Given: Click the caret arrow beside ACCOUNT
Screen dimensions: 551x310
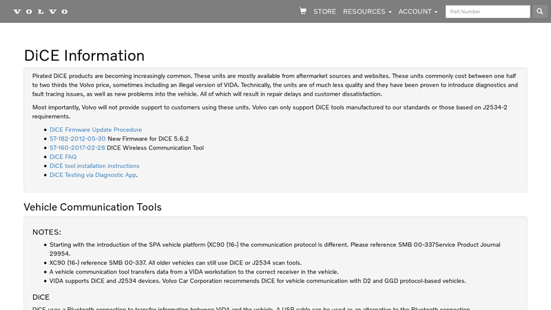Looking at the screenshot, I should [x=436, y=12].
